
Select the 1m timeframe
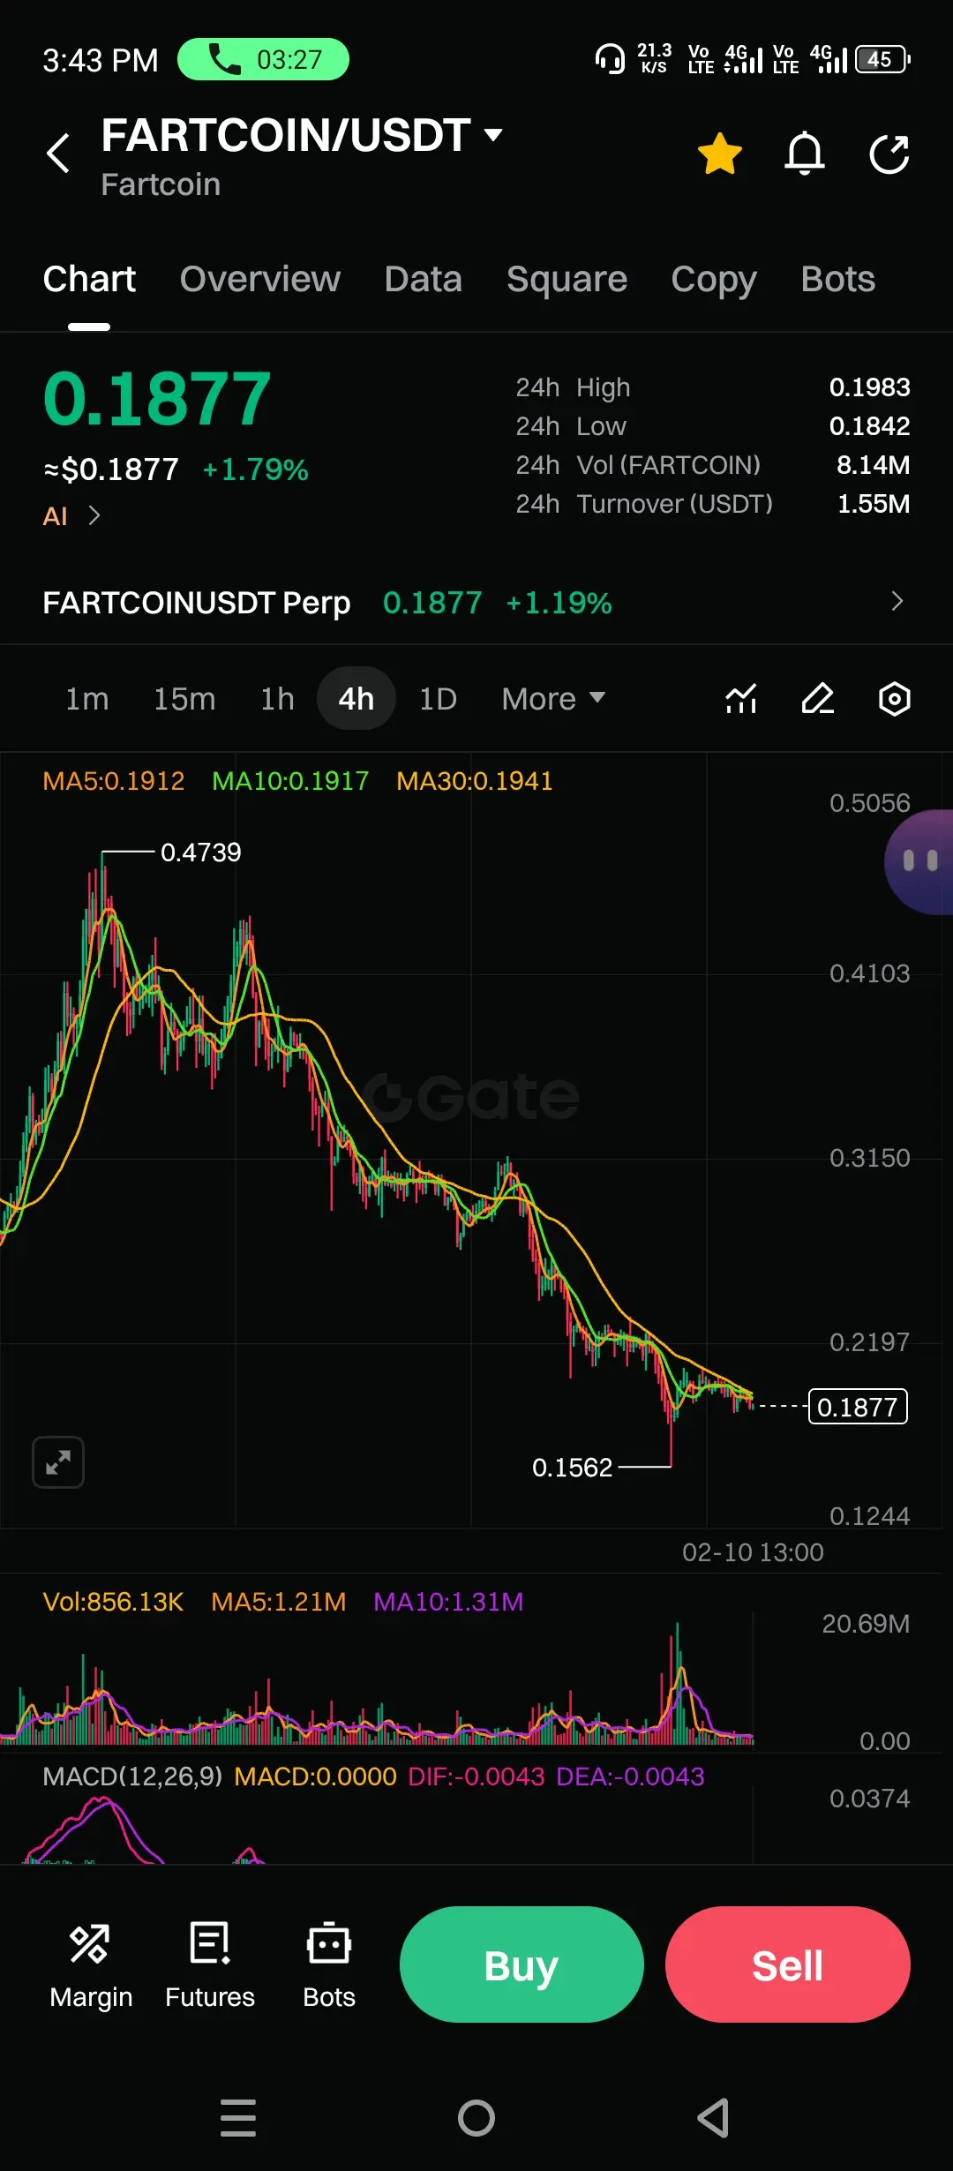tap(87, 699)
